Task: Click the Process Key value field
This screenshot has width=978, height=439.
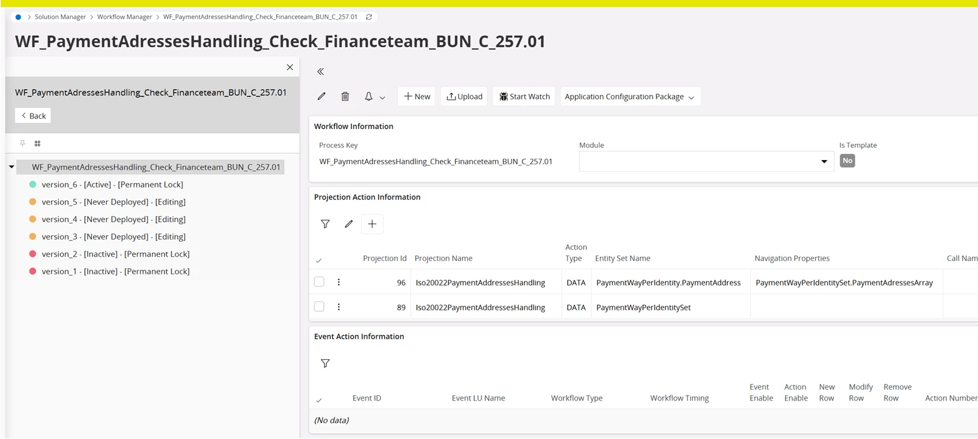Action: (x=436, y=161)
